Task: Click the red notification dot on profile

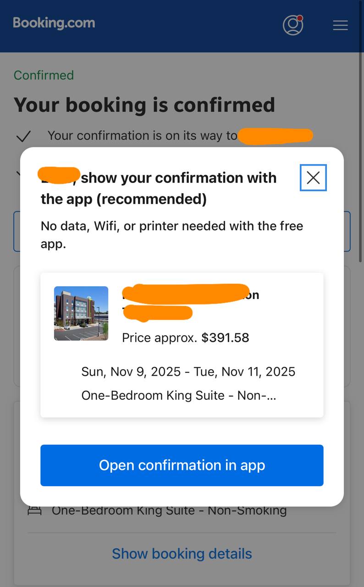Action: (x=300, y=18)
